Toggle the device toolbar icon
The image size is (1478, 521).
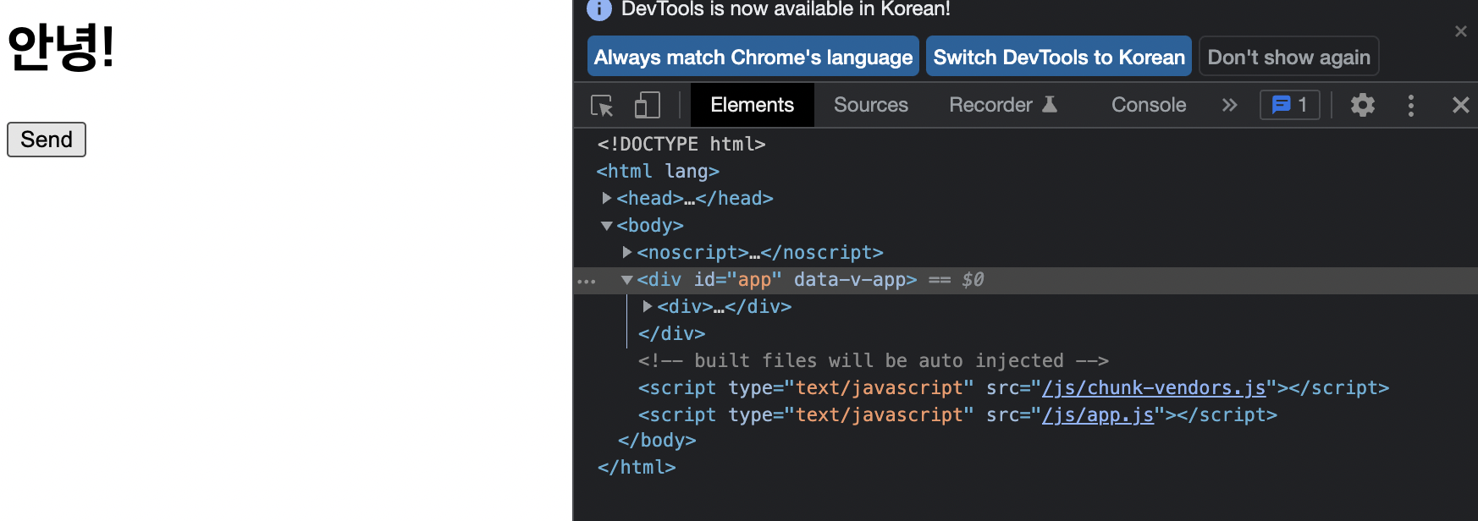coord(647,106)
